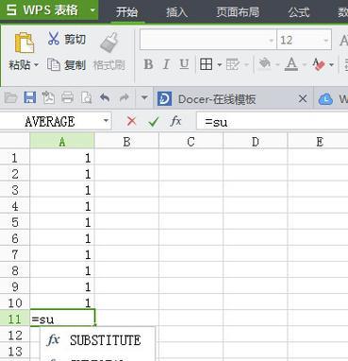
Task: Click the fill color paint bucket
Action: click(x=265, y=64)
